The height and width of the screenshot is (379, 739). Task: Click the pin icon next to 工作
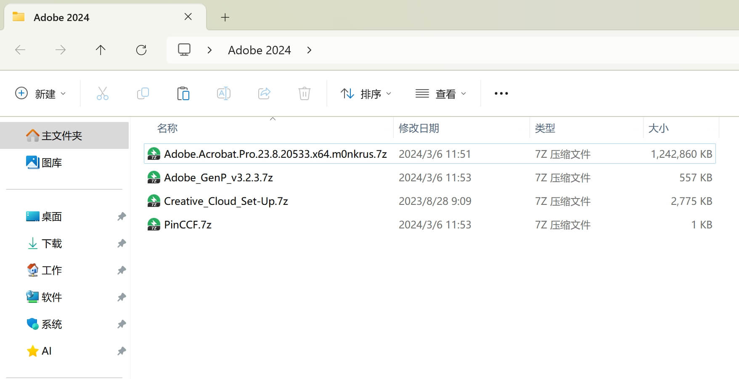122,270
